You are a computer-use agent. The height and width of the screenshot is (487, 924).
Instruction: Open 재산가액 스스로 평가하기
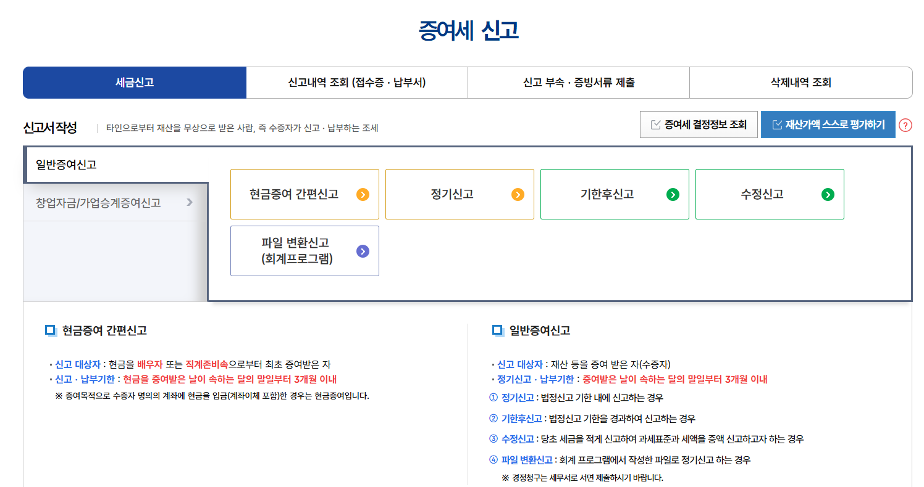(828, 124)
